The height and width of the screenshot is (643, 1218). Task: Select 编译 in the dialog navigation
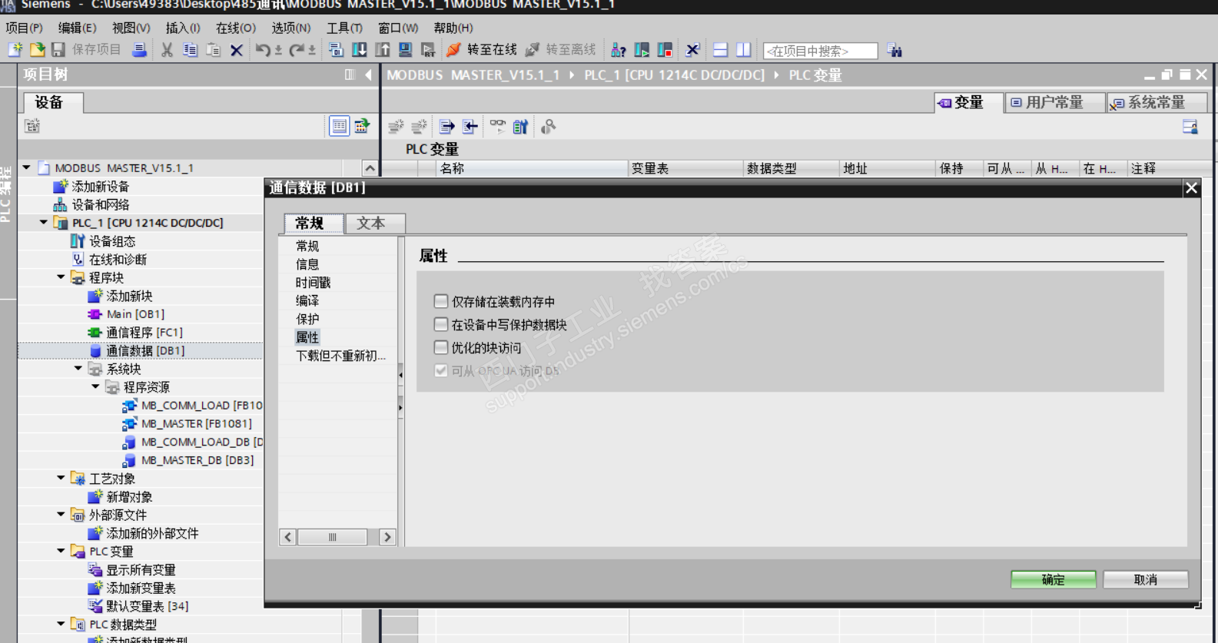307,300
